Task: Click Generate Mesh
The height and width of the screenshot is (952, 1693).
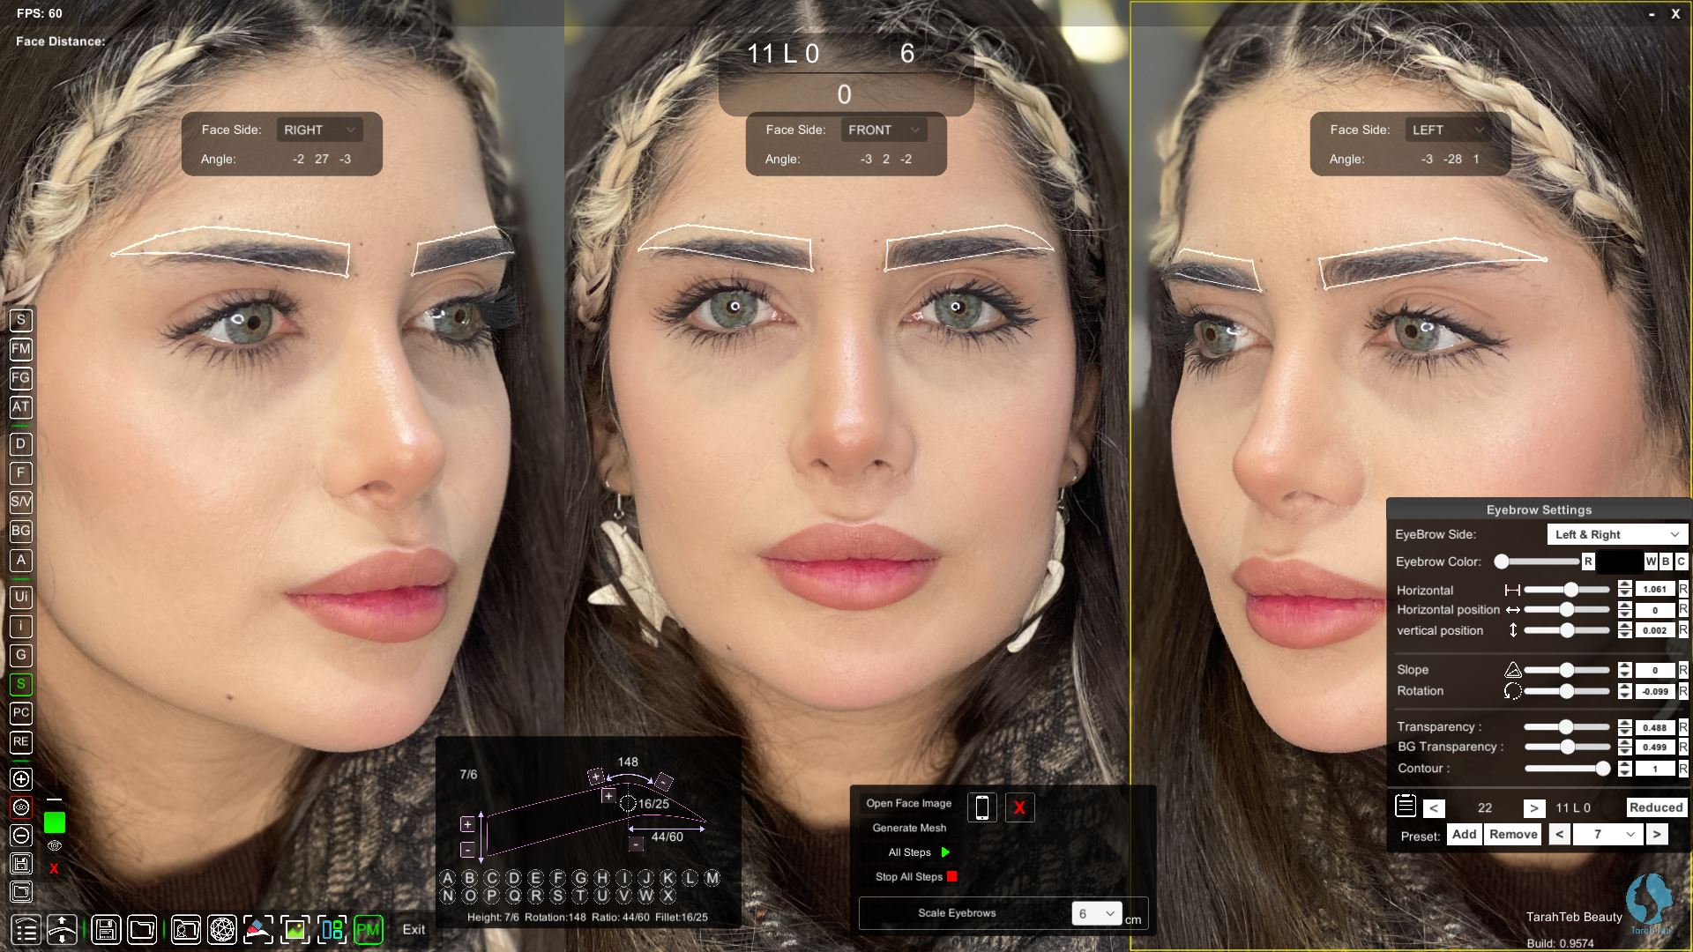Action: click(x=909, y=828)
